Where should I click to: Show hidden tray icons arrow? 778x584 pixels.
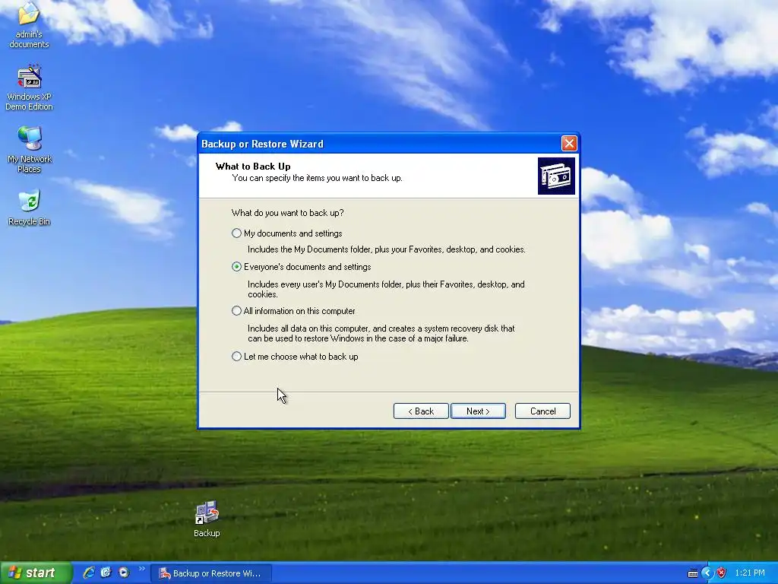coord(707,573)
